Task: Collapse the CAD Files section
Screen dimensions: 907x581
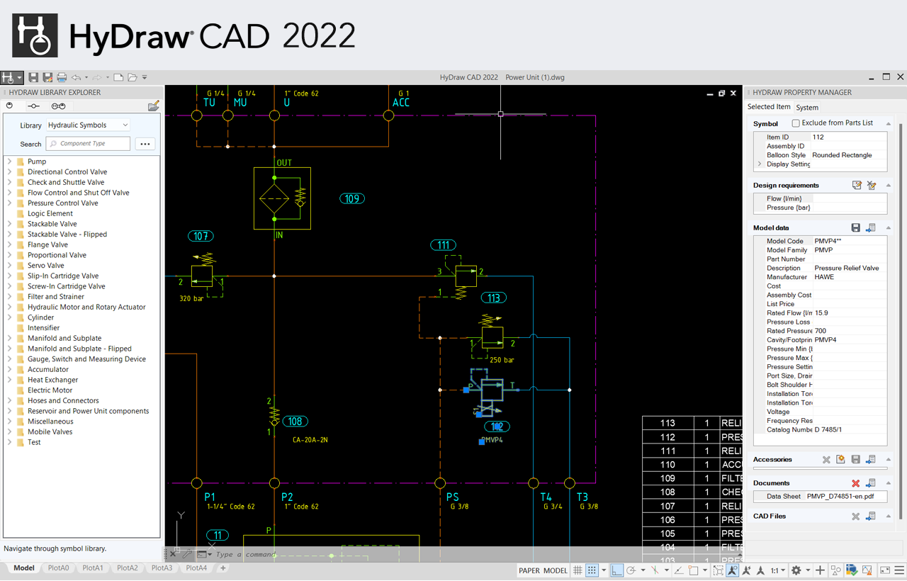Action: [889, 517]
